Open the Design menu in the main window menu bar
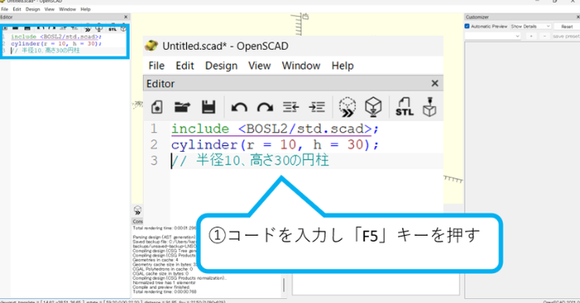Viewport: 580px width, 303px height. (x=32, y=9)
